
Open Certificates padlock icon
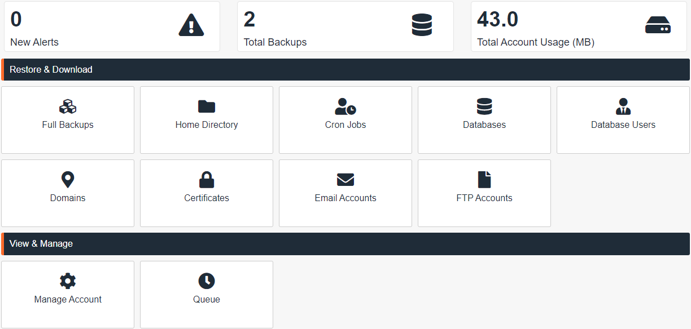click(207, 180)
